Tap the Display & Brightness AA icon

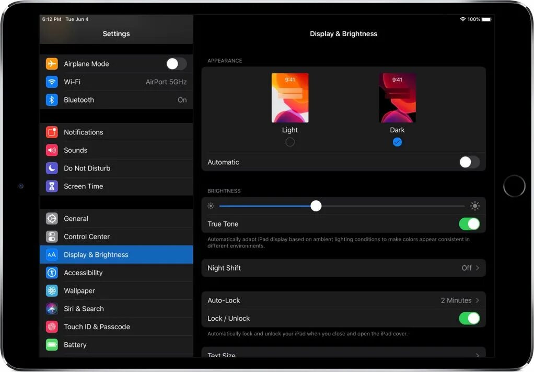pyautogui.click(x=52, y=255)
